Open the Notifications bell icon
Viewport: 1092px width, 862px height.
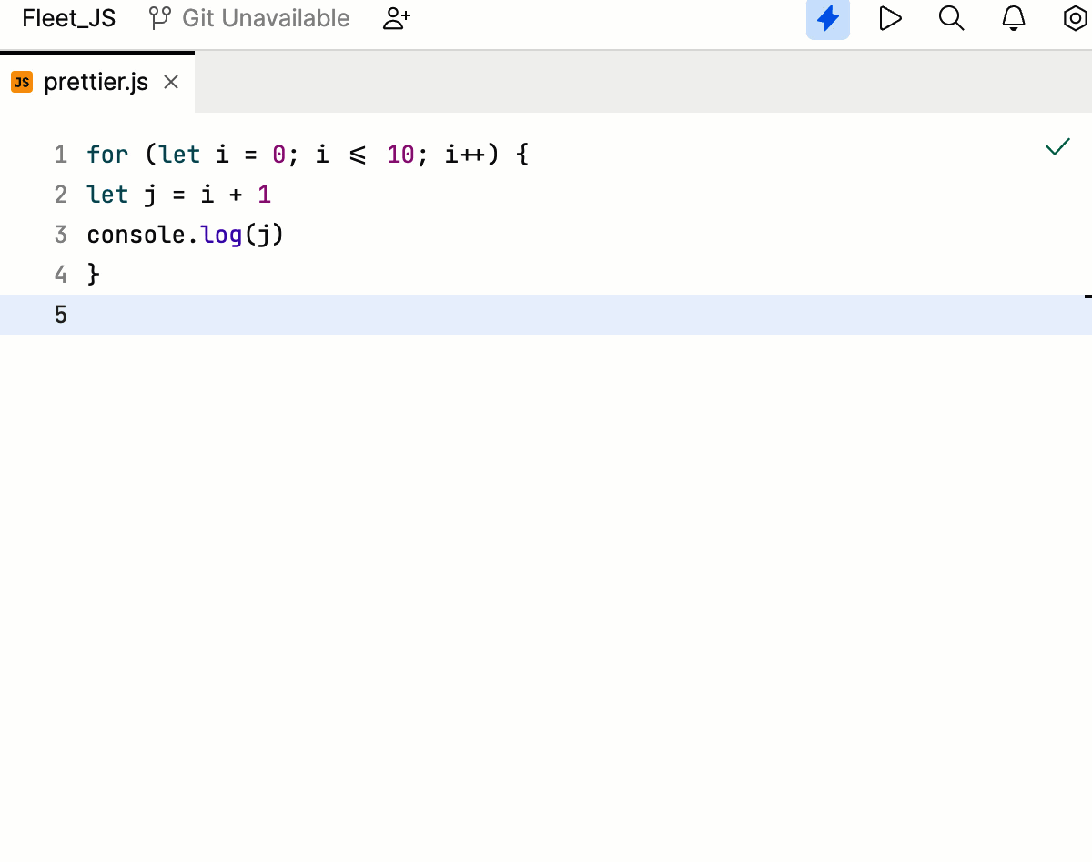(1013, 18)
